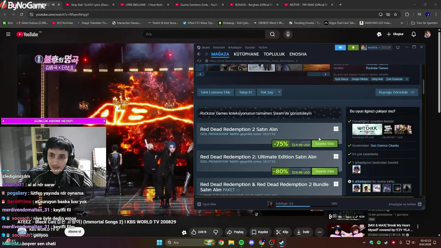
Task: Click The Witcher Wild Hunt thumbnail
Action: [367, 130]
